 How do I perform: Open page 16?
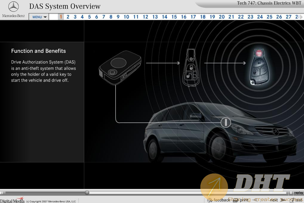(184, 17)
